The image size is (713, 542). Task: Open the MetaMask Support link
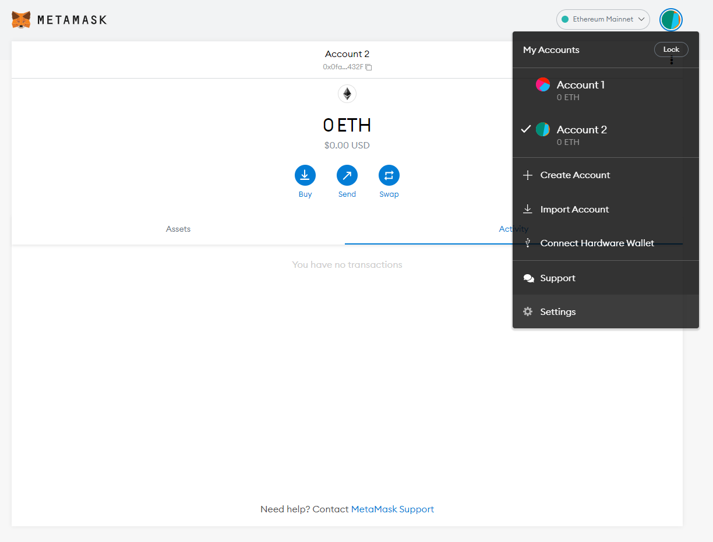click(x=392, y=509)
